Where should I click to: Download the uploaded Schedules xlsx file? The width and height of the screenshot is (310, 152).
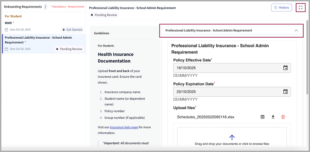[x=273, y=117]
